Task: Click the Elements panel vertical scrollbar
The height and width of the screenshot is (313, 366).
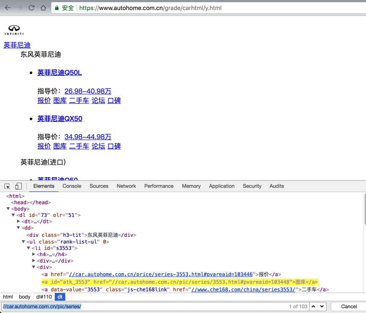Action: coord(365,209)
